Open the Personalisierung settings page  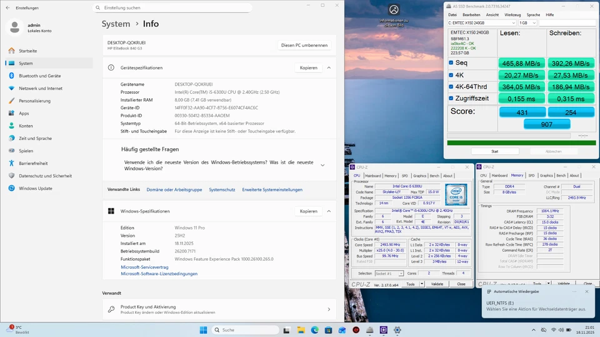(34, 101)
